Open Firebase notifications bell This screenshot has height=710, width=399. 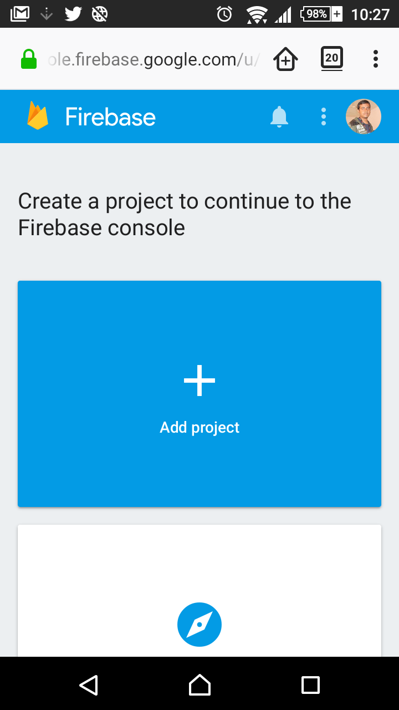(x=279, y=116)
